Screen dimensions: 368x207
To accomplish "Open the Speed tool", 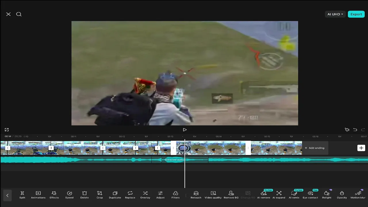I will pos(69,195).
